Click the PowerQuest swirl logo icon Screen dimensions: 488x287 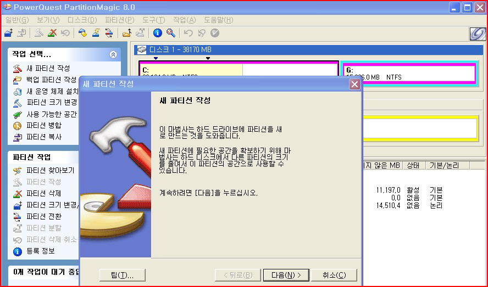point(478,33)
